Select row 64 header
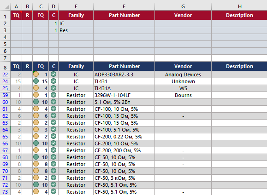267x195 pixels. (x=5, y=130)
